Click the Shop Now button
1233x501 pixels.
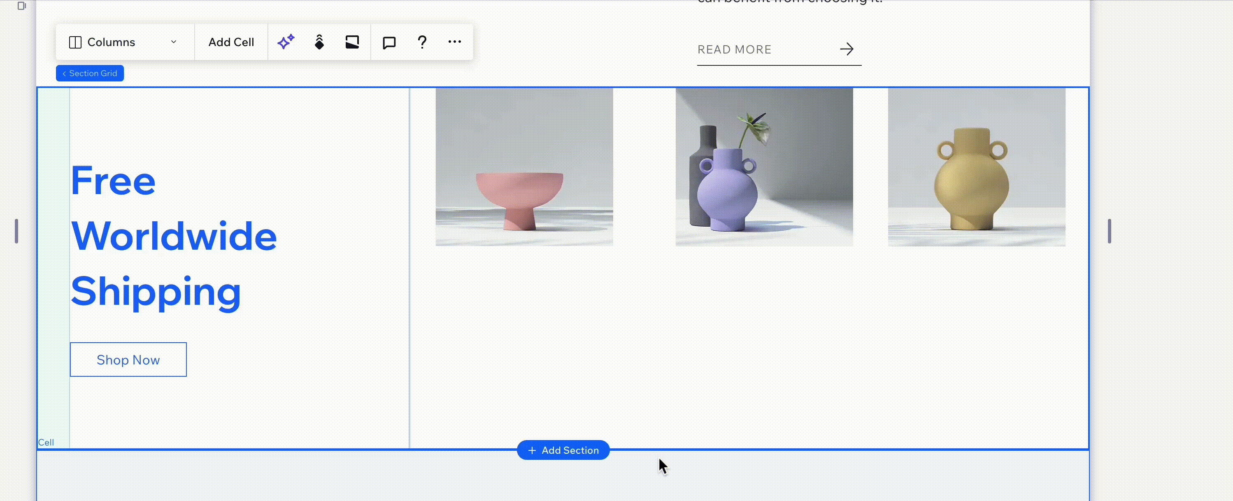128,360
